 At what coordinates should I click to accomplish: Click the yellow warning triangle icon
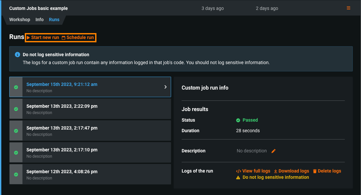(x=238, y=177)
